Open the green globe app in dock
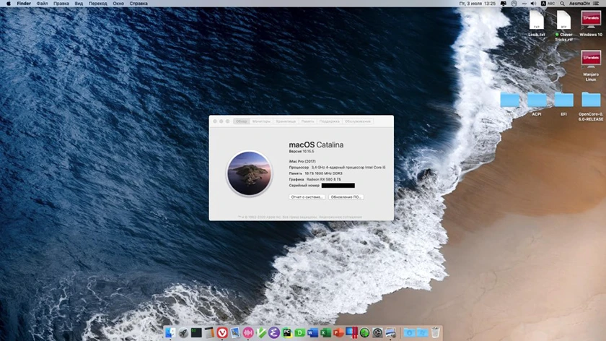This screenshot has width=606, height=341. tap(364, 332)
